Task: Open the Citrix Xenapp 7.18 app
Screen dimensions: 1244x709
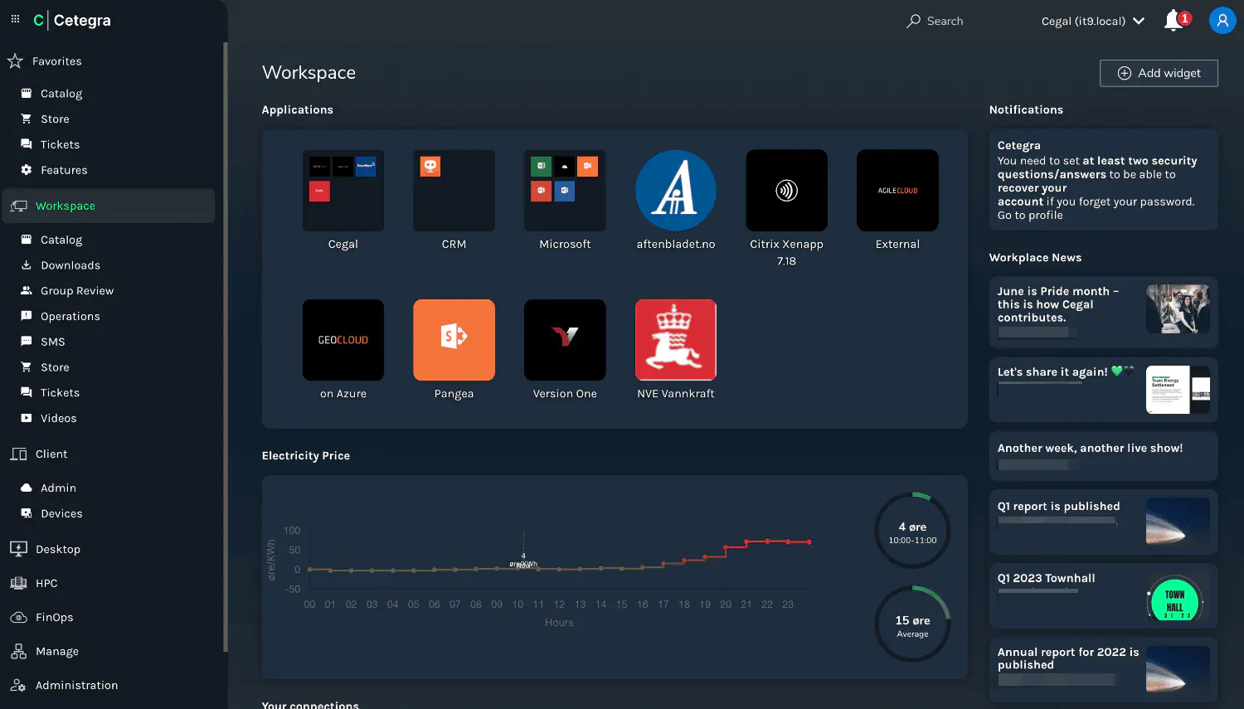Action: [786, 191]
